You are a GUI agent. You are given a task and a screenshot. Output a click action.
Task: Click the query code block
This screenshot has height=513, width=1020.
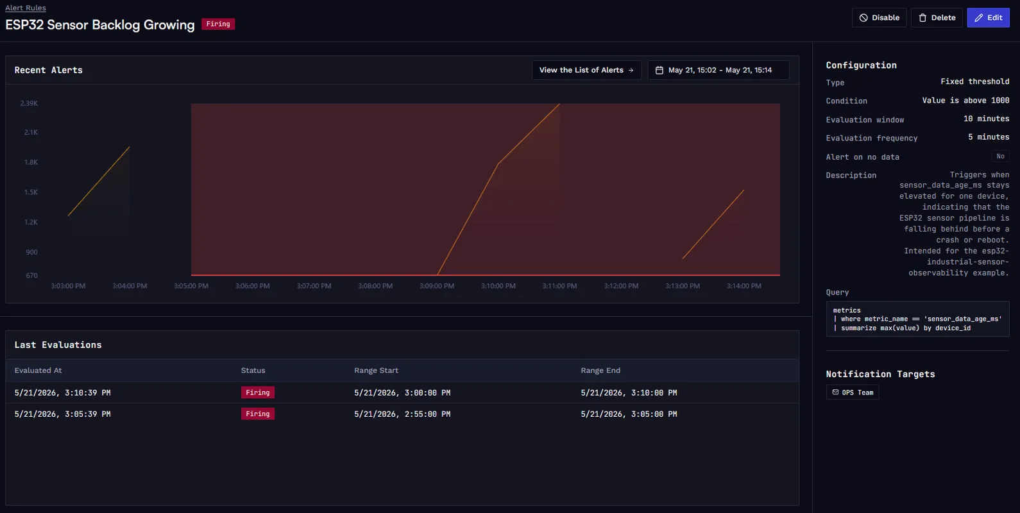point(917,319)
